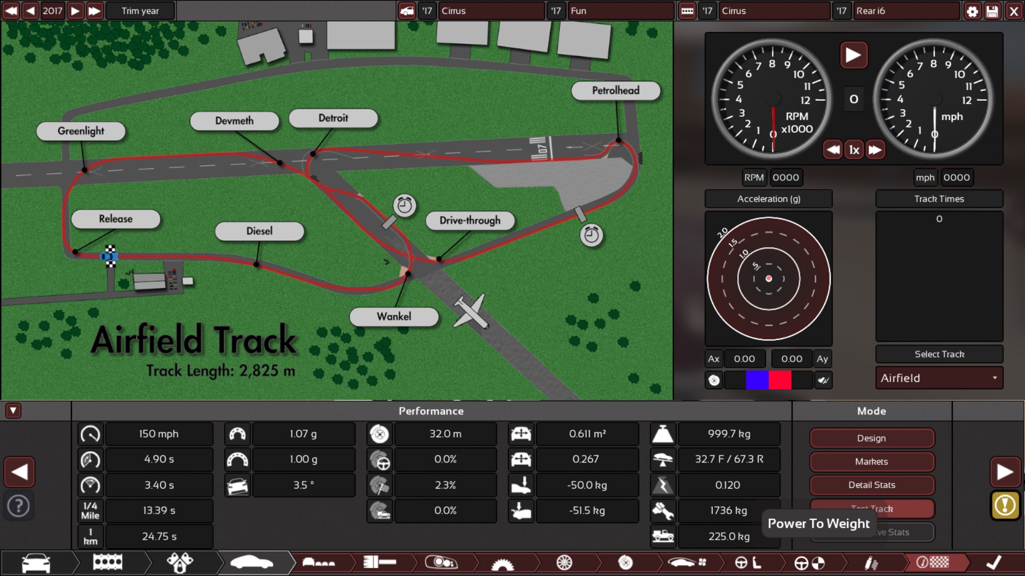Open Detail Stats mode
The image size is (1025, 576).
pos(871,485)
